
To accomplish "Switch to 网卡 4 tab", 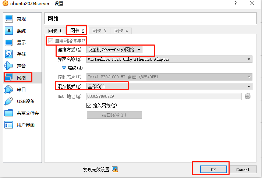I will [x=121, y=31].
